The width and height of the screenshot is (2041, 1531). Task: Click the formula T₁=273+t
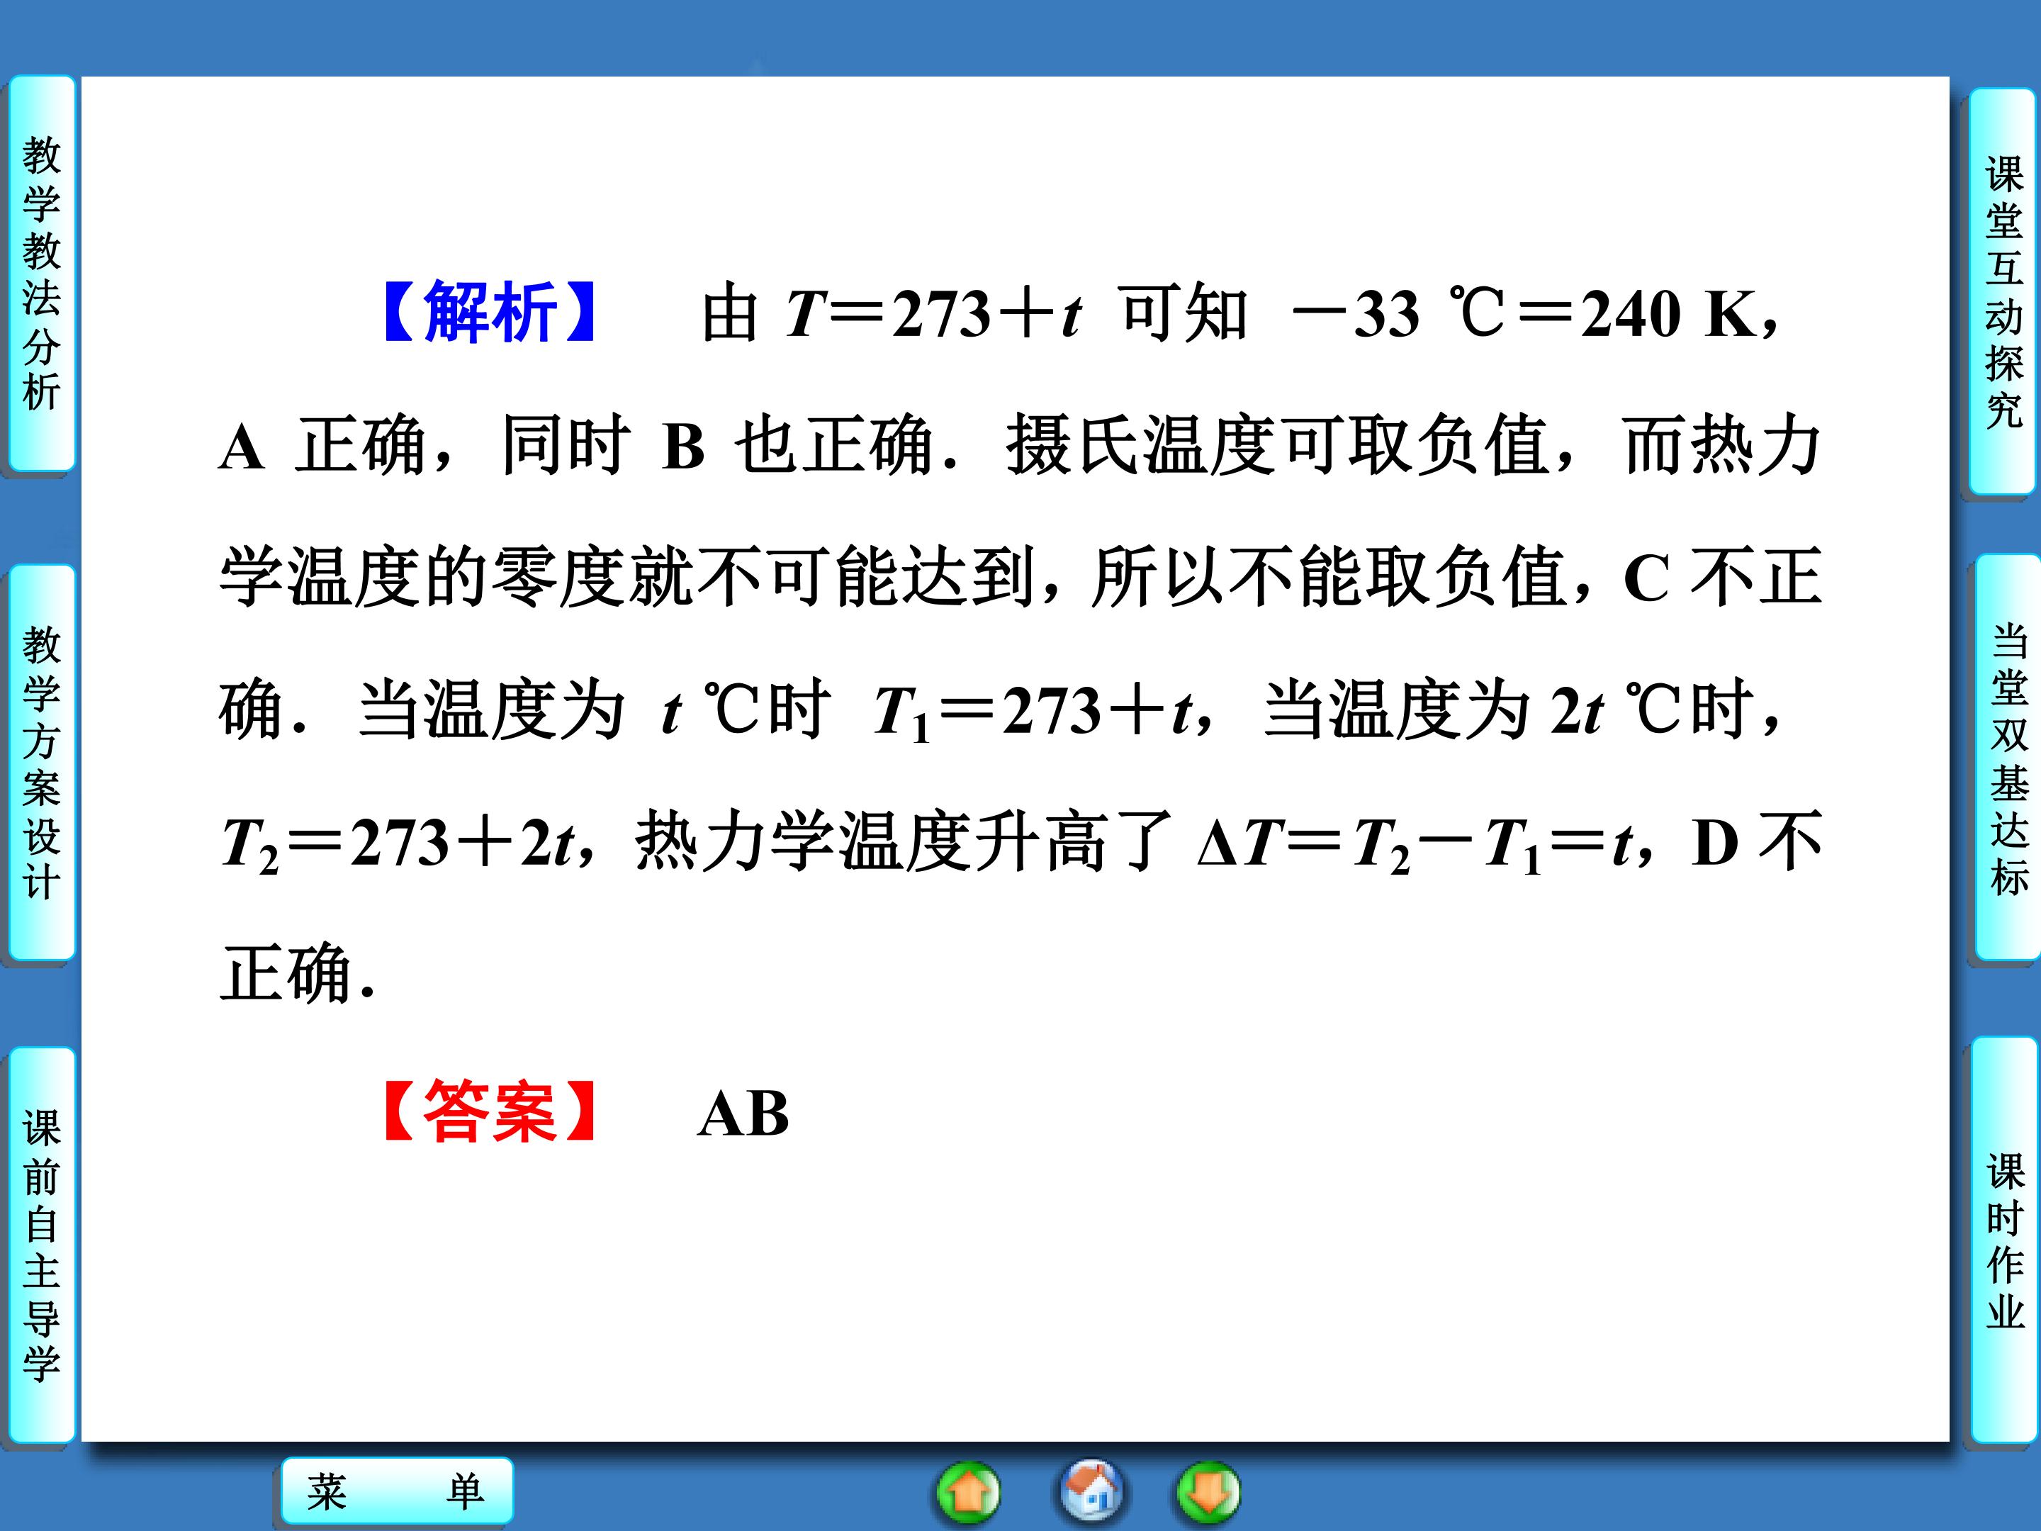(1033, 712)
